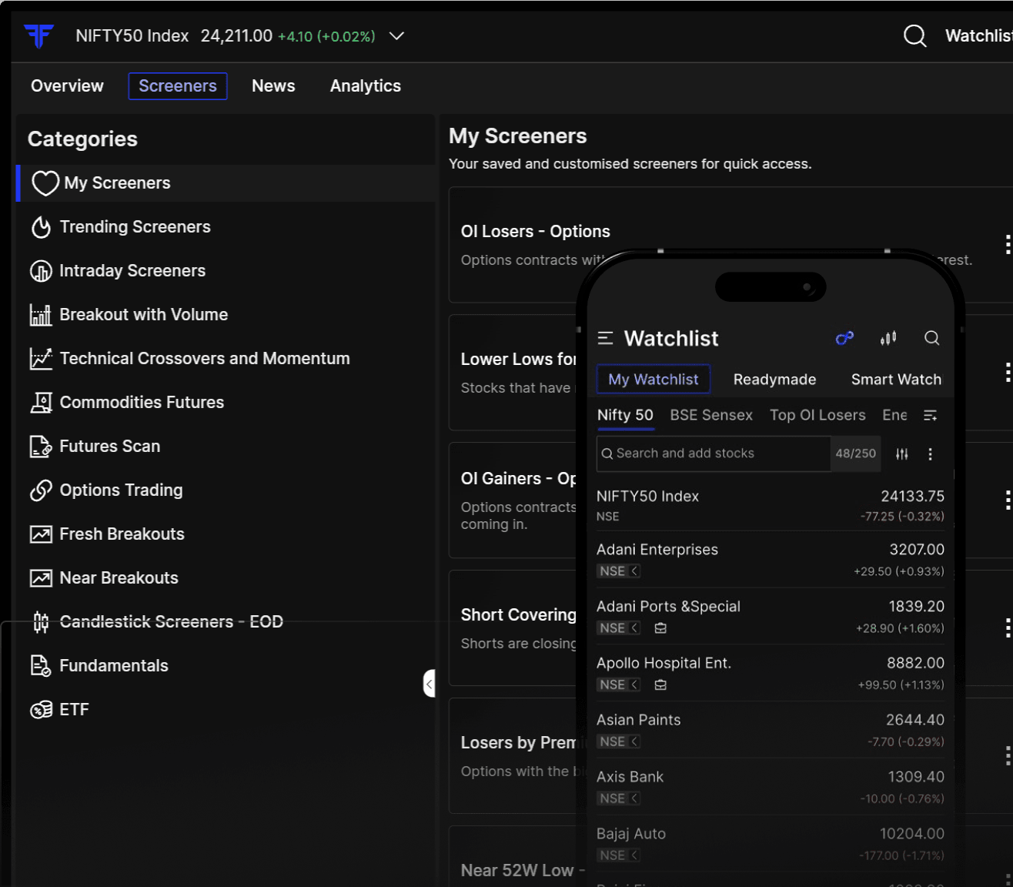The width and height of the screenshot is (1013, 887).
Task: Open the Asian Paints stock row
Action: click(771, 731)
